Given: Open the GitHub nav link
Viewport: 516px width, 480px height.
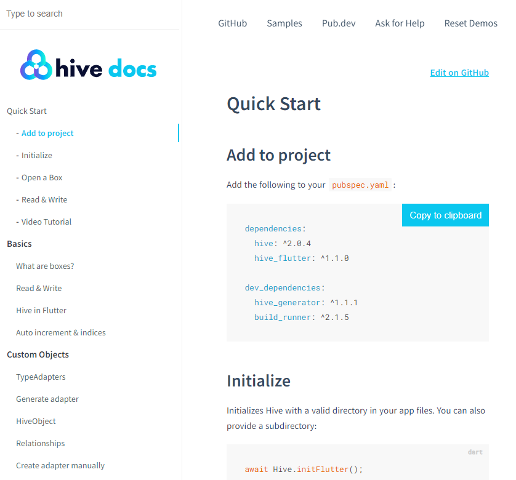Looking at the screenshot, I should tap(232, 23).
